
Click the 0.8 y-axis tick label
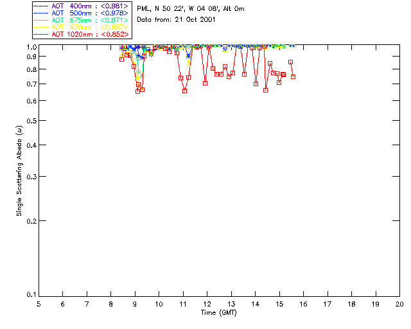[x=31, y=69]
